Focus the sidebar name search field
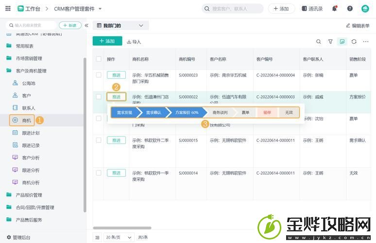 coord(32,25)
